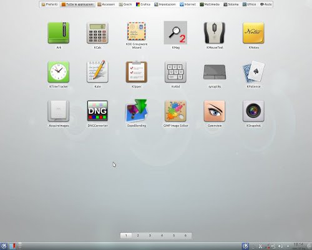
Task: Open the Accessori category tab
Action: [x=106, y=4]
